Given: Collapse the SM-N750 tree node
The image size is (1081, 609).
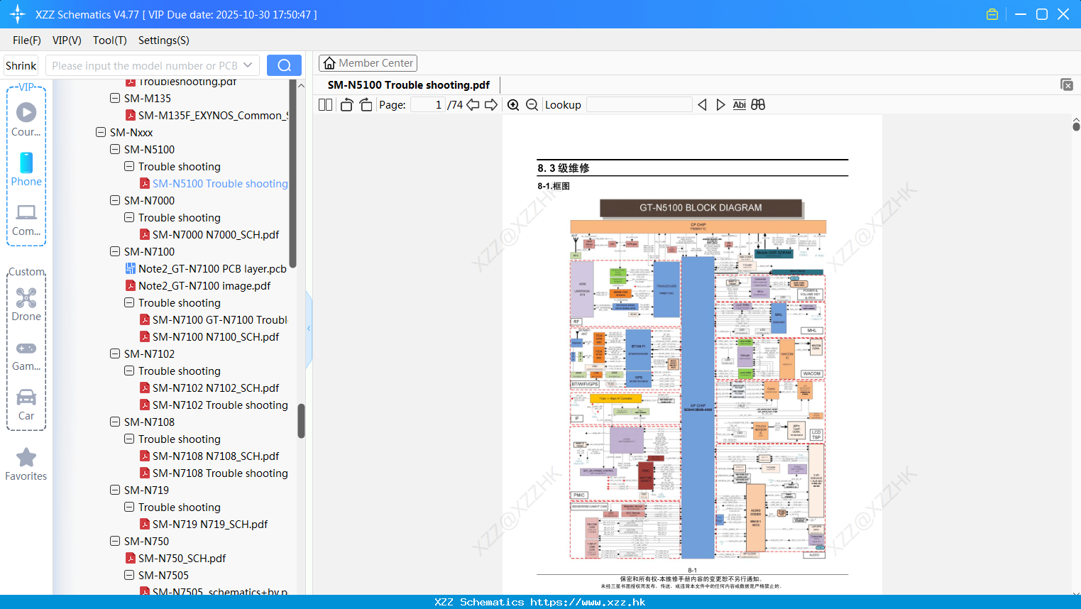Looking at the screenshot, I should point(115,541).
